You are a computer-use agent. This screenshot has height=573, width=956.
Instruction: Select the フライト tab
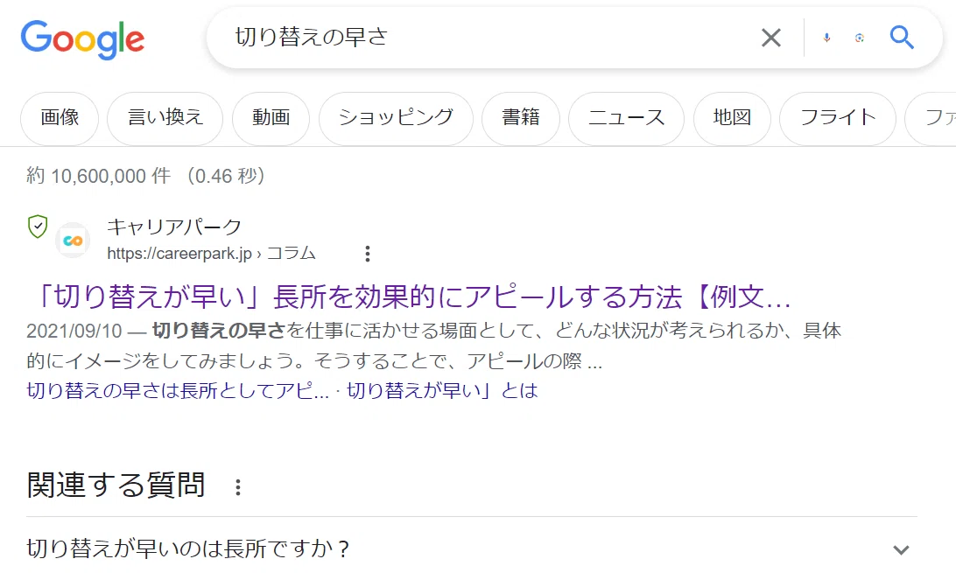838,118
